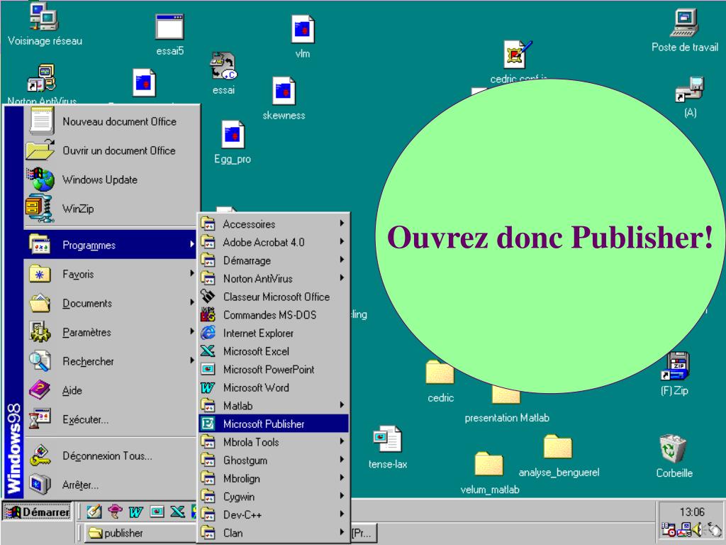Expand the Démarrage program folder
Image resolution: width=726 pixels, height=545 pixels.
point(274,260)
